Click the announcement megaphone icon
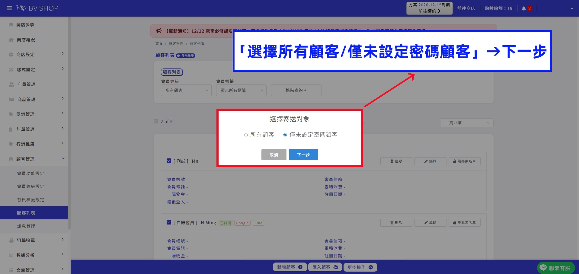579x274 pixels. (x=159, y=31)
